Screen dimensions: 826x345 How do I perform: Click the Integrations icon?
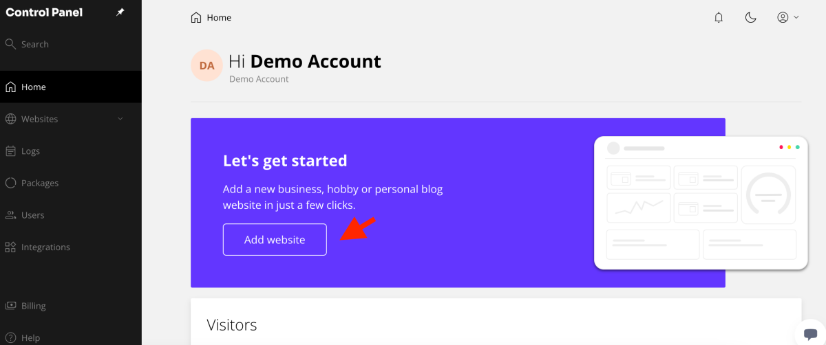click(x=10, y=247)
